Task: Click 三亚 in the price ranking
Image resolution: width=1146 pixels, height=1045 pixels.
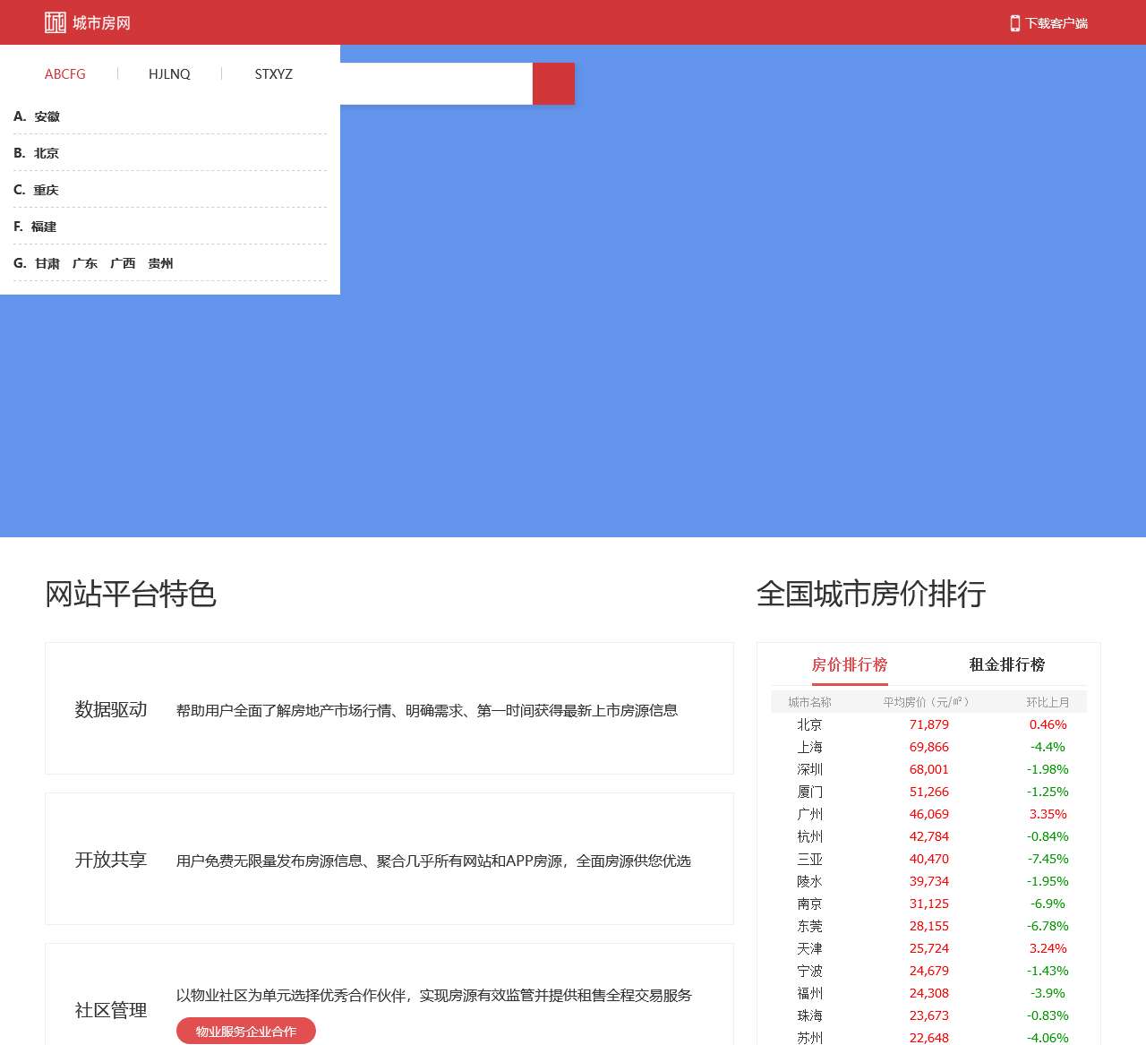Action: click(x=810, y=859)
